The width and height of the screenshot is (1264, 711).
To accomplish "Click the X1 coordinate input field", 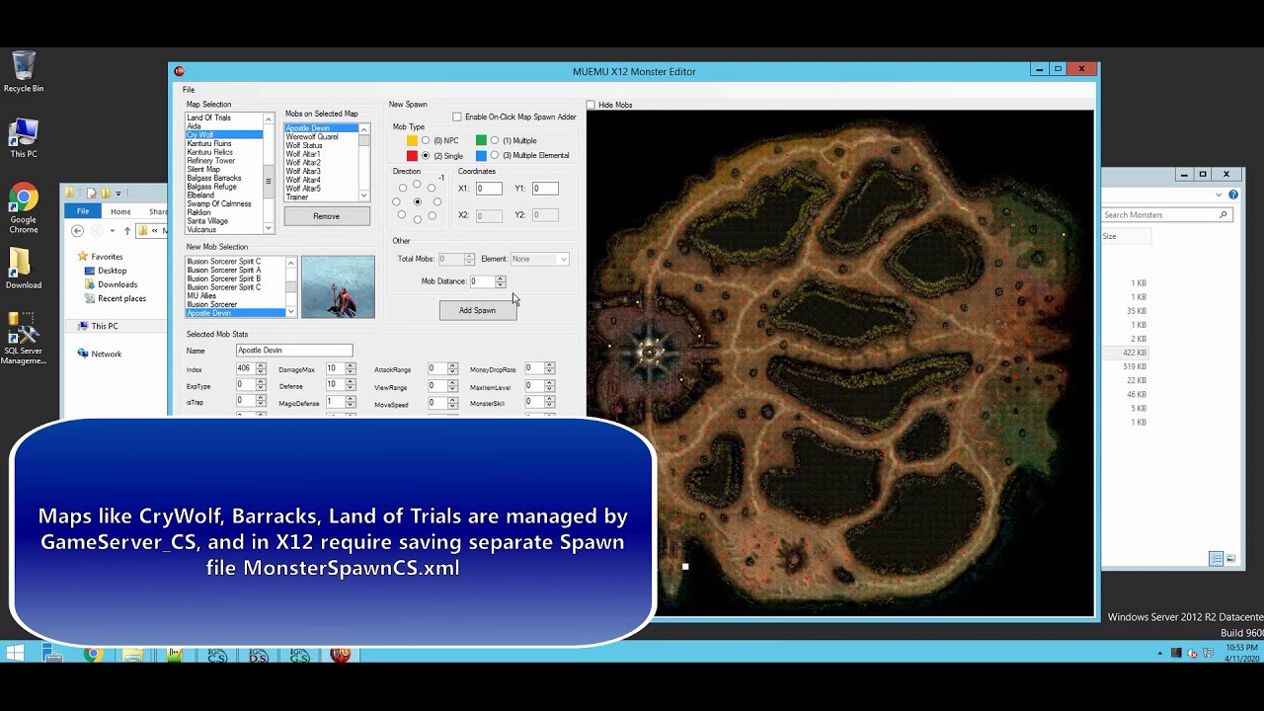I will 489,189.
